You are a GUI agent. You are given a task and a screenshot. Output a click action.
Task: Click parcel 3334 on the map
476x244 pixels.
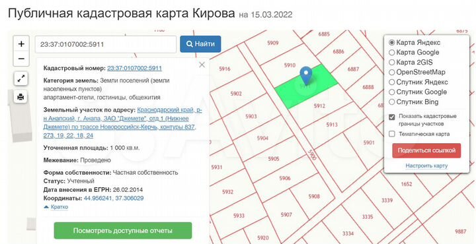pyautogui.click(x=348, y=233)
